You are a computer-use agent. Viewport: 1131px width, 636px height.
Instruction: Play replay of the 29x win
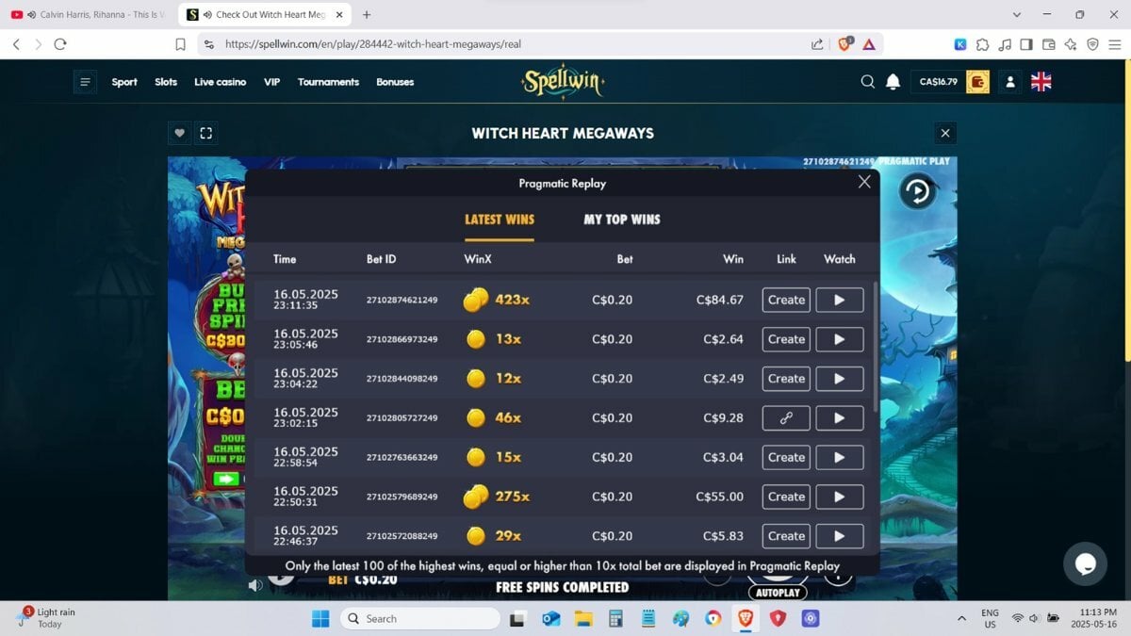tap(839, 536)
